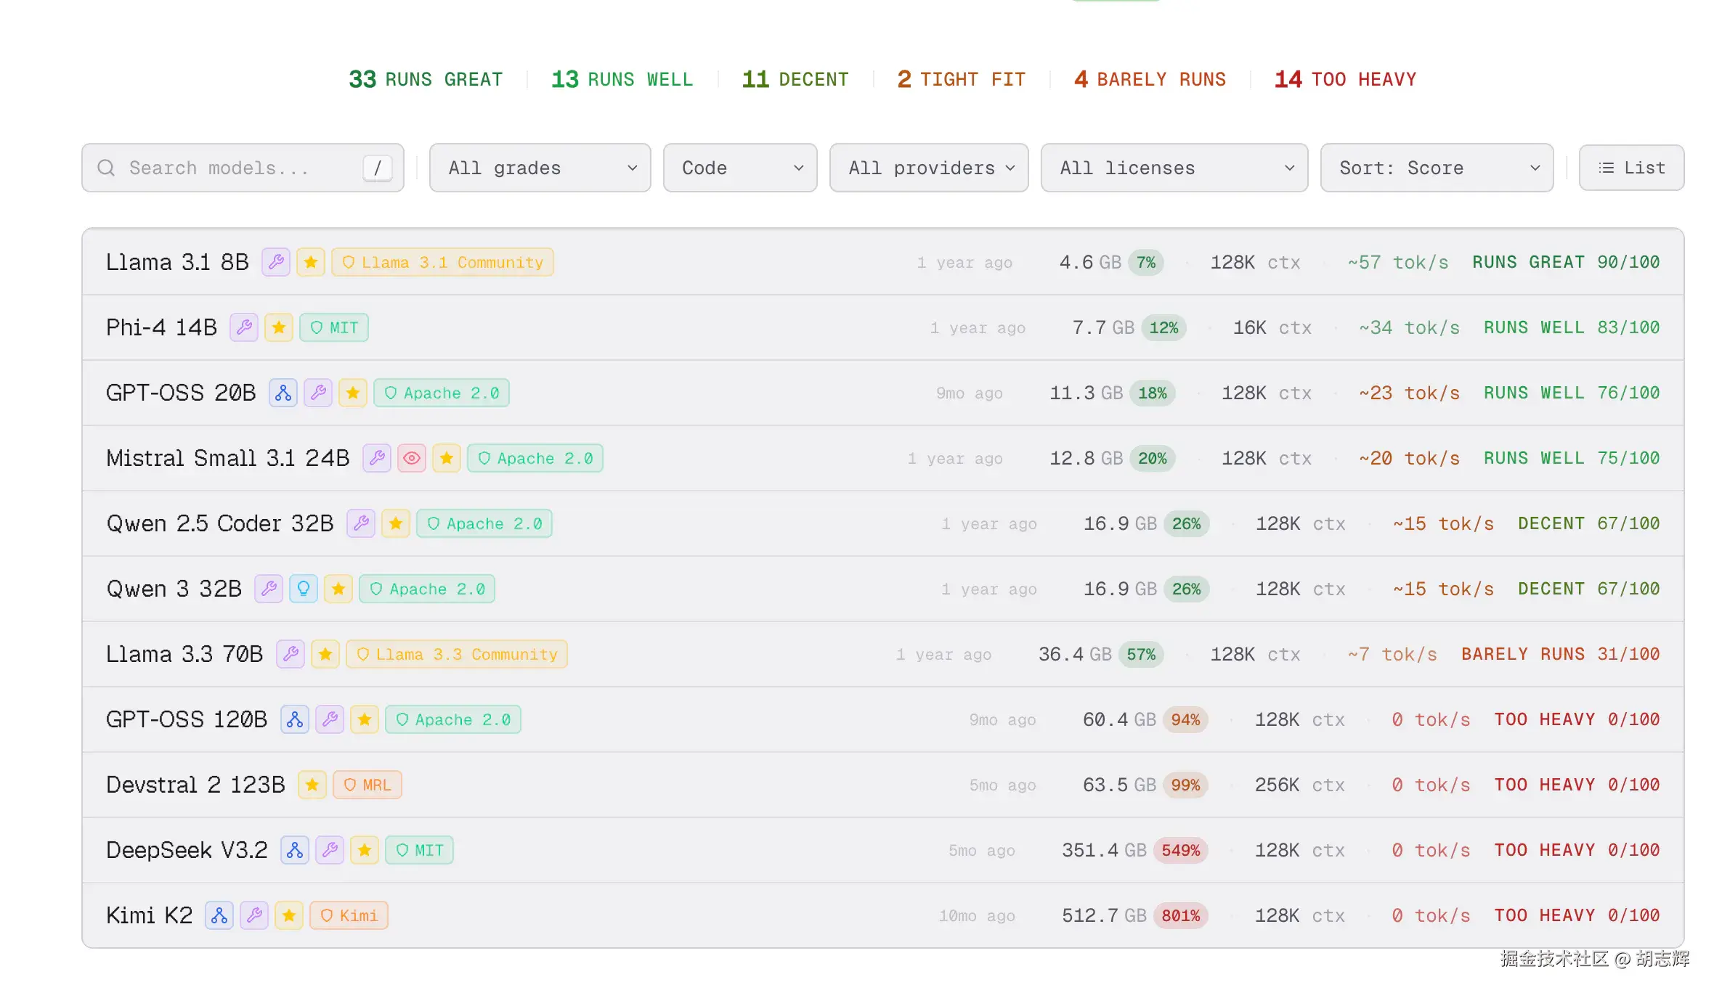The width and height of the screenshot is (1714, 993).
Task: Click the network icon on DeepSeek V3.2
Action: (295, 850)
